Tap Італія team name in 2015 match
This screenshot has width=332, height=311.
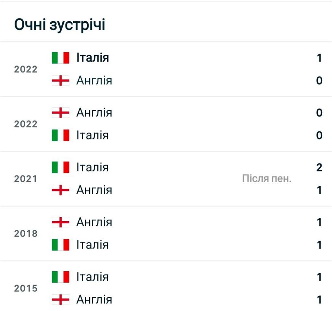92,277
